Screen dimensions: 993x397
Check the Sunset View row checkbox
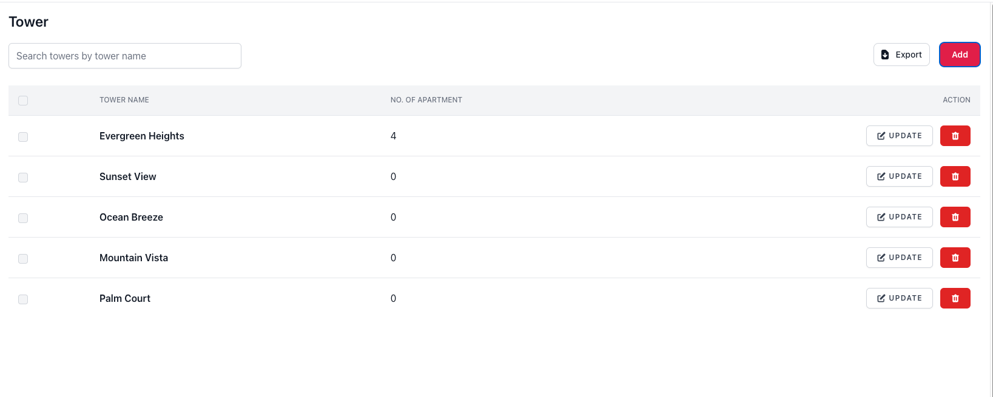click(x=23, y=178)
